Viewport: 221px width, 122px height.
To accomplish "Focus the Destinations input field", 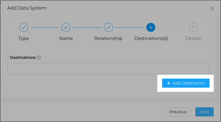I will click(108, 68).
